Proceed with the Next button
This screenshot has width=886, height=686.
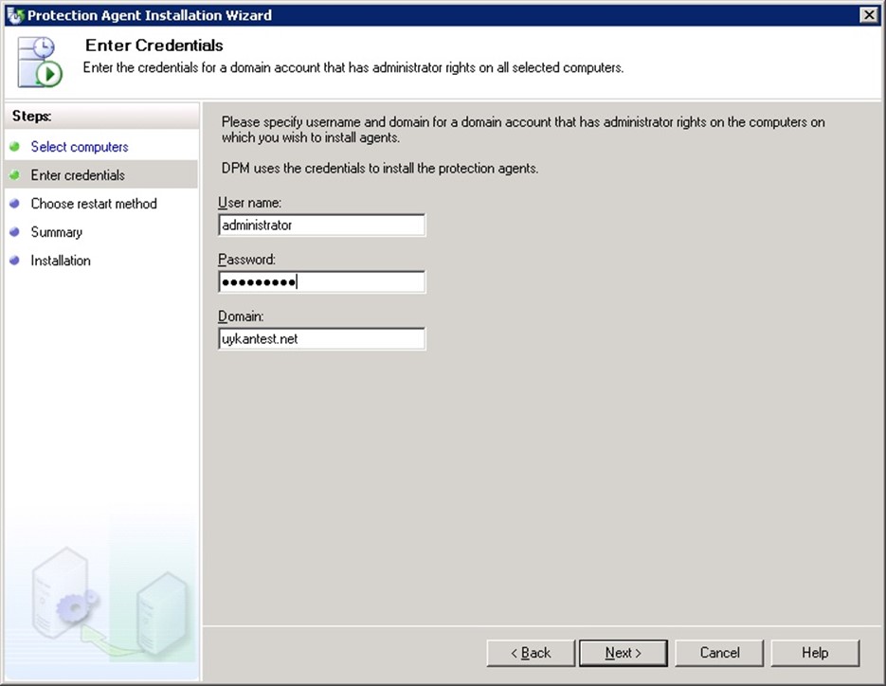(624, 653)
